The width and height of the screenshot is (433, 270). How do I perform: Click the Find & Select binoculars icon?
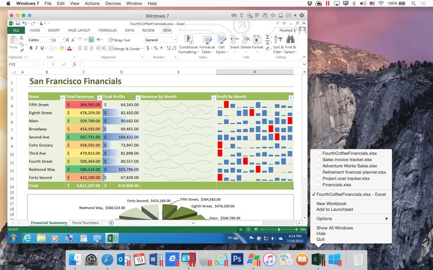(x=290, y=40)
